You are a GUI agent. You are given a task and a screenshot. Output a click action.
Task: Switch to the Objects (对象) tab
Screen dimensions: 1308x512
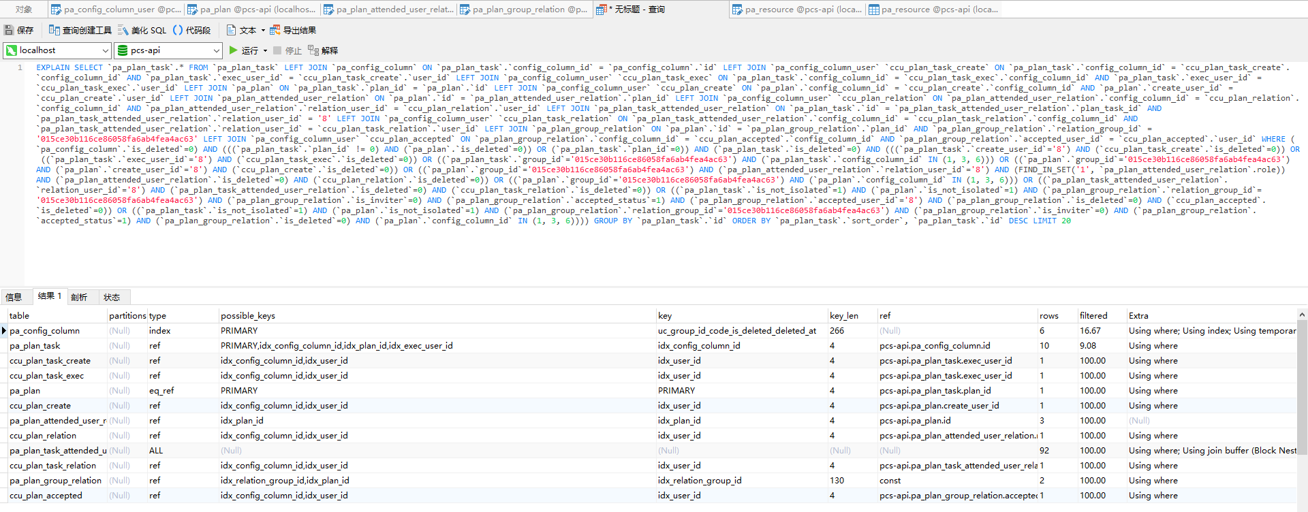(24, 10)
